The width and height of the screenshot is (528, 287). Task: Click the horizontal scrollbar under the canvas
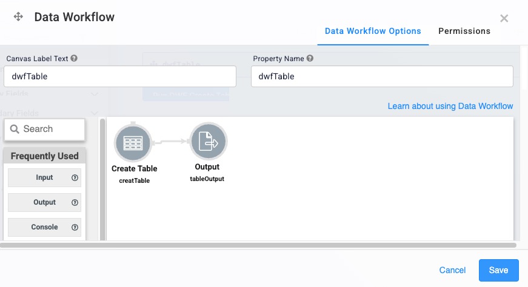[258, 245]
